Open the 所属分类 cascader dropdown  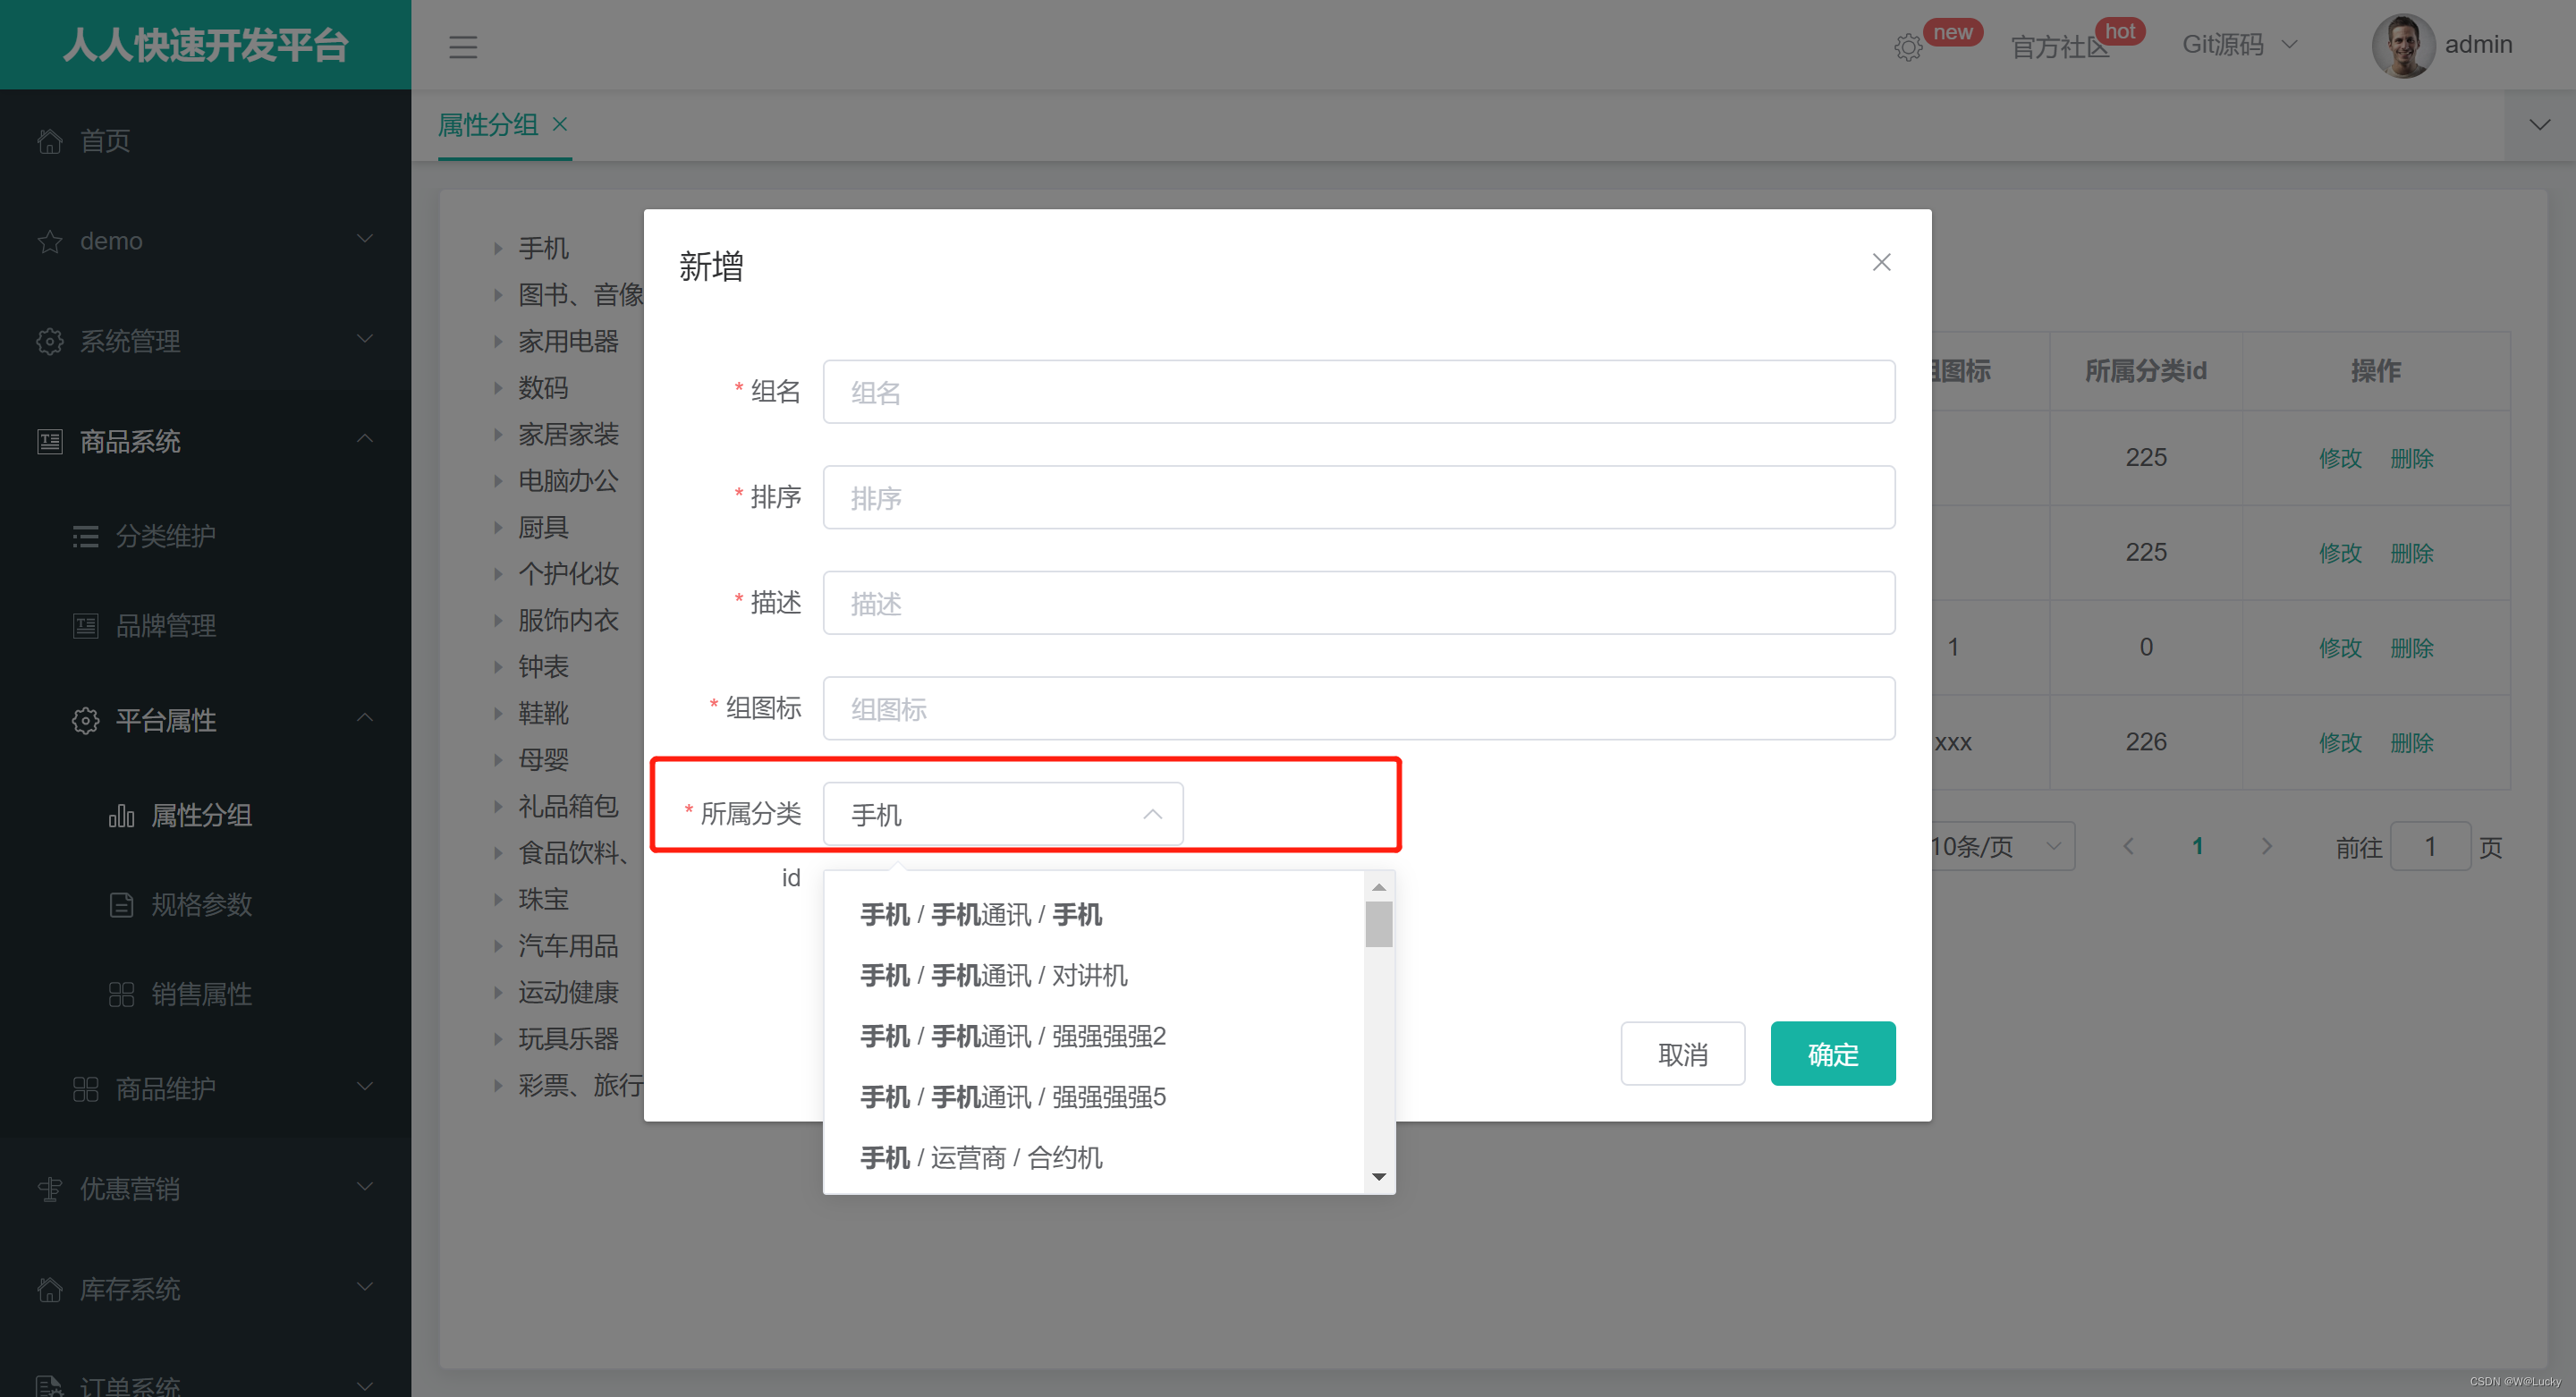[x=1002, y=814]
